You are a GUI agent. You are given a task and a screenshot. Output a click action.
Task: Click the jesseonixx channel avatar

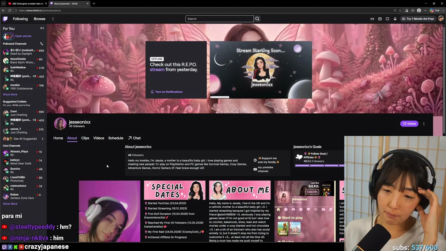(x=60, y=124)
